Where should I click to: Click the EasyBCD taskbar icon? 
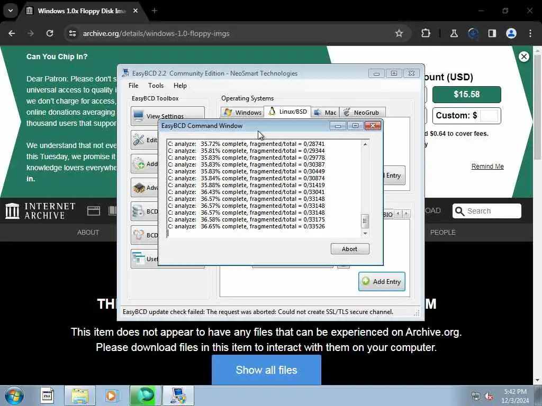pyautogui.click(x=178, y=395)
